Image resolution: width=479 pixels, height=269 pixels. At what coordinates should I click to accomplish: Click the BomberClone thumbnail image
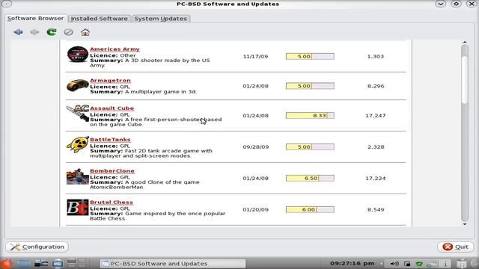[x=78, y=176]
